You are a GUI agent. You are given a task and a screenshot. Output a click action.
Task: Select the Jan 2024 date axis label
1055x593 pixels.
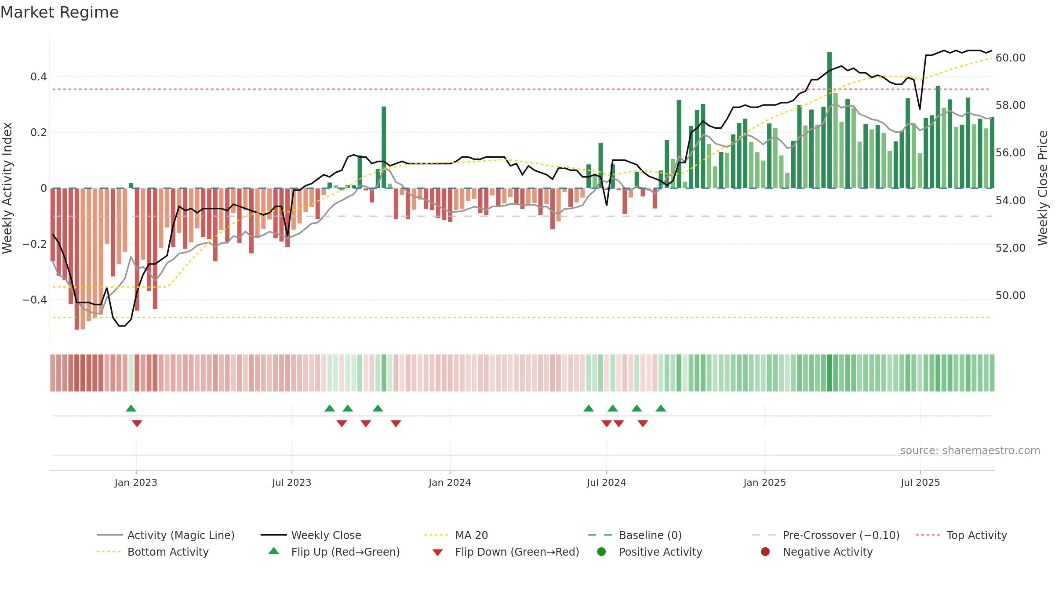450,482
